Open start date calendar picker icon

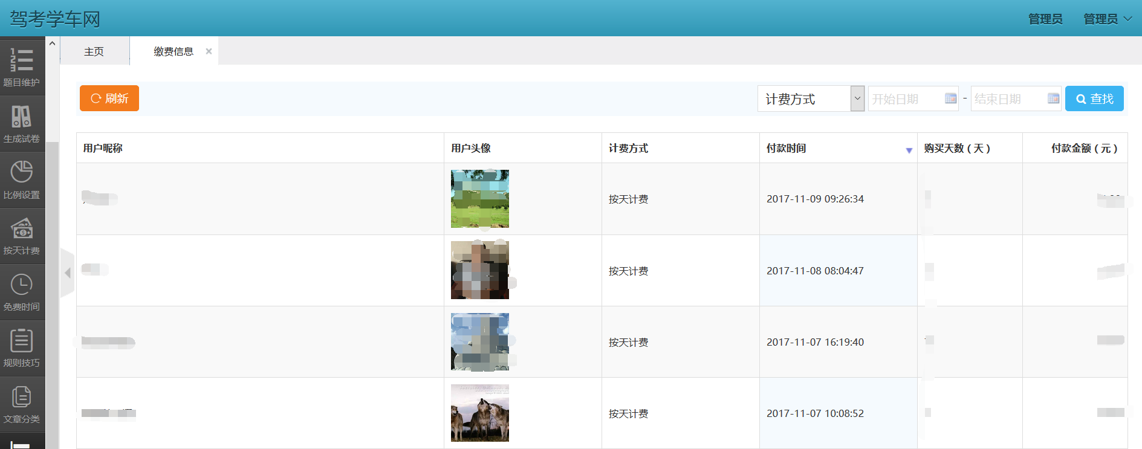click(x=950, y=99)
